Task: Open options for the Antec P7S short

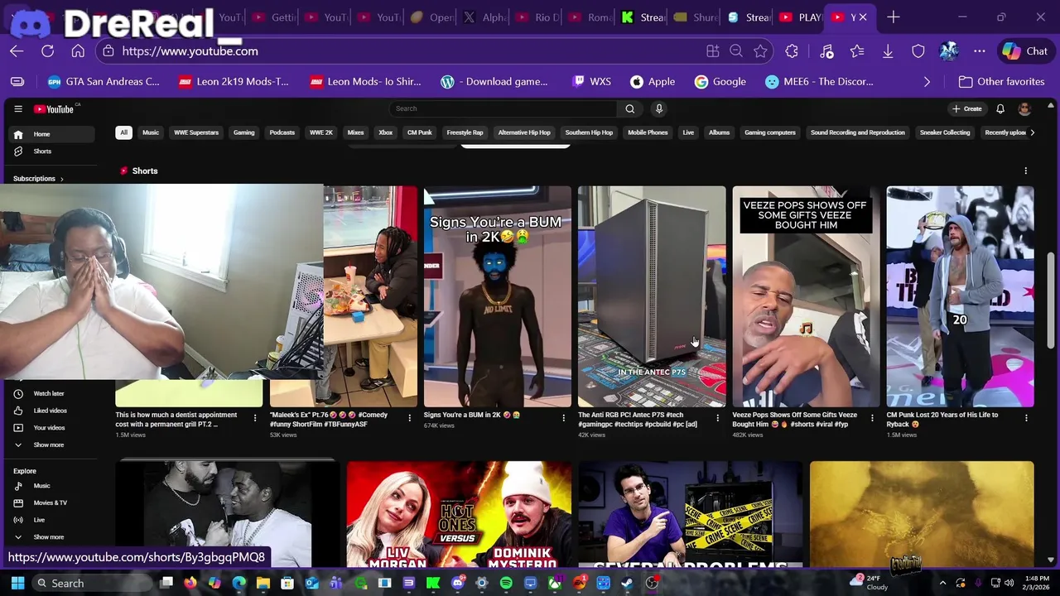Action: tap(717, 418)
